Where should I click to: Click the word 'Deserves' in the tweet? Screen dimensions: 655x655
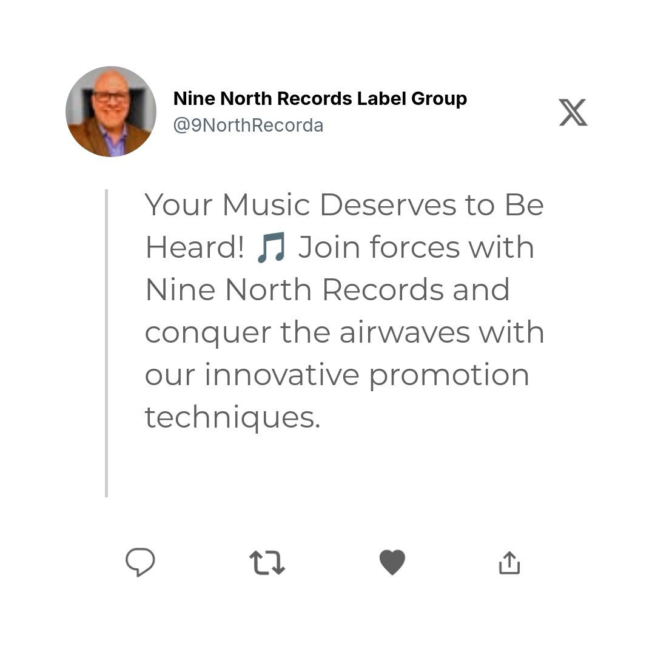[x=389, y=205]
